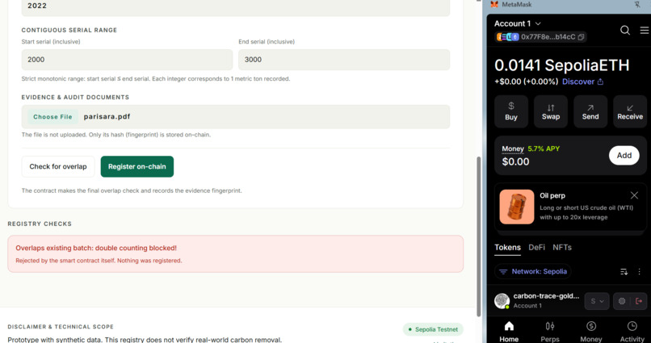The width and height of the screenshot is (651, 343).
Task: Click Choose File button
Action: click(52, 117)
